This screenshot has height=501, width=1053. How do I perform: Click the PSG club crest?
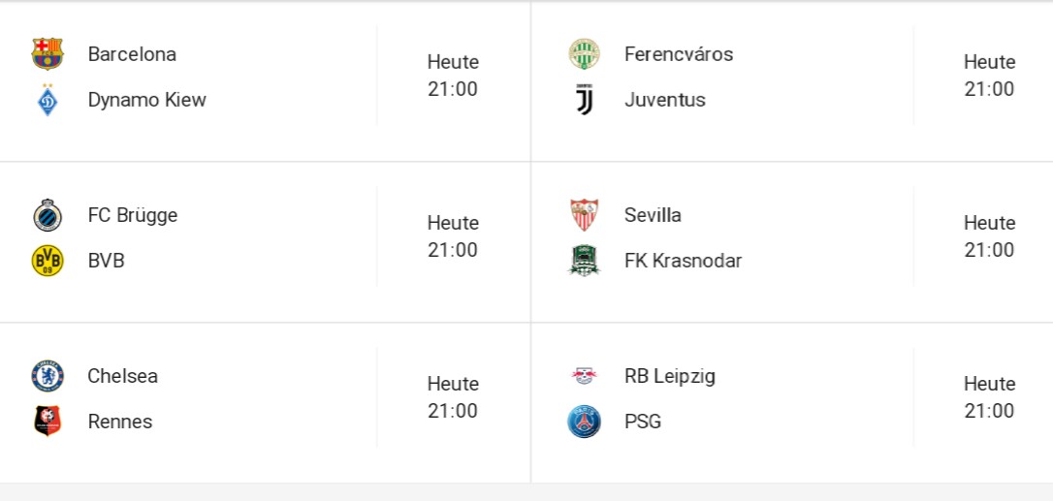tap(584, 422)
